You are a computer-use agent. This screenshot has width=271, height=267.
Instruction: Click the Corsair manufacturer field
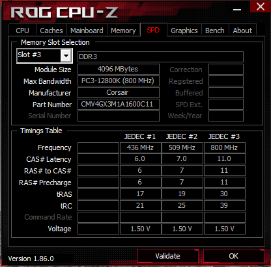(119, 92)
